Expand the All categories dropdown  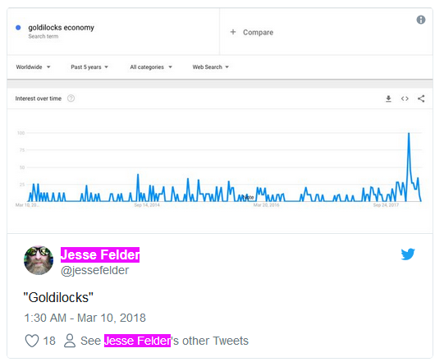click(151, 67)
